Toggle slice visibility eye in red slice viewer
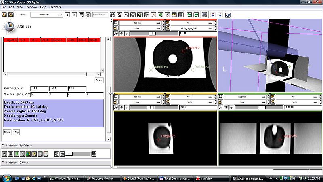The width and height of the screenshot is (323, 182). 122,34
